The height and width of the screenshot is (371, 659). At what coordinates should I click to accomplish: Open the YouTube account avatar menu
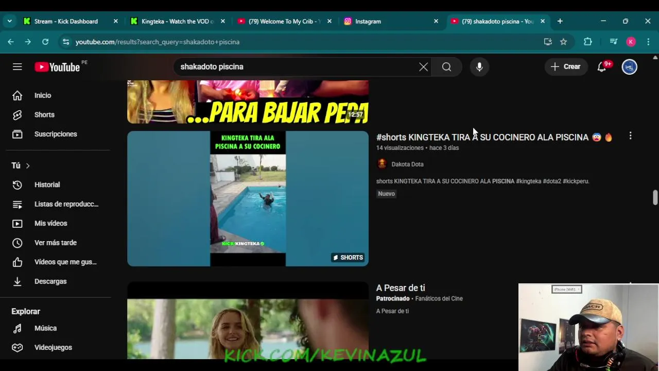pyautogui.click(x=629, y=66)
